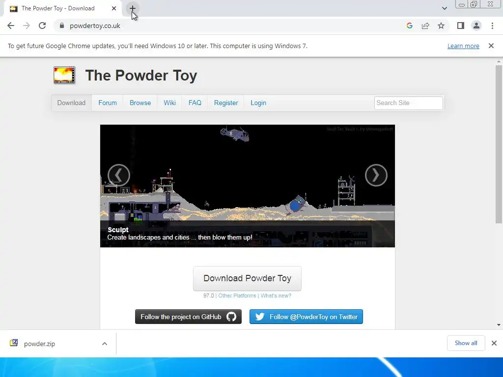Expand the powder.zip download options chevron

coord(105,344)
